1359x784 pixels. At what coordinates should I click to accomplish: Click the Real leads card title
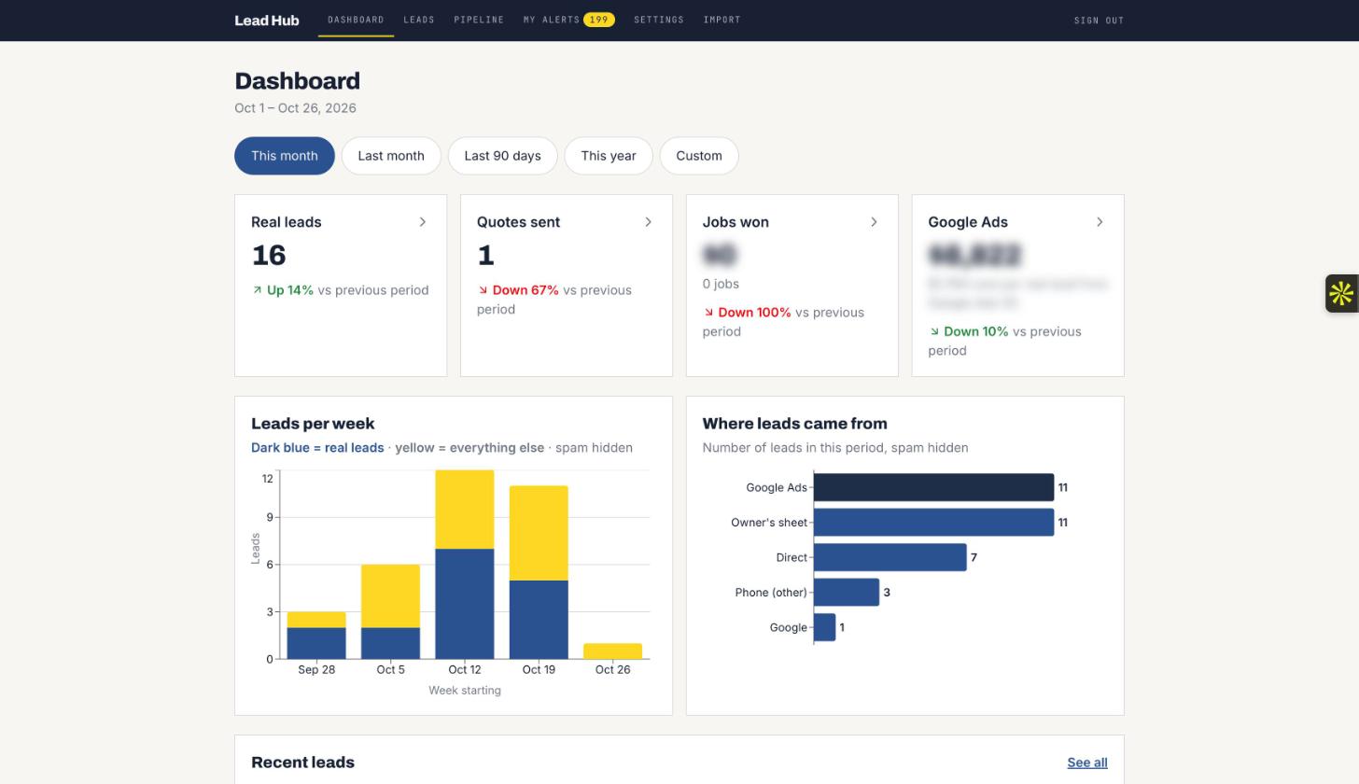pyautogui.click(x=287, y=222)
